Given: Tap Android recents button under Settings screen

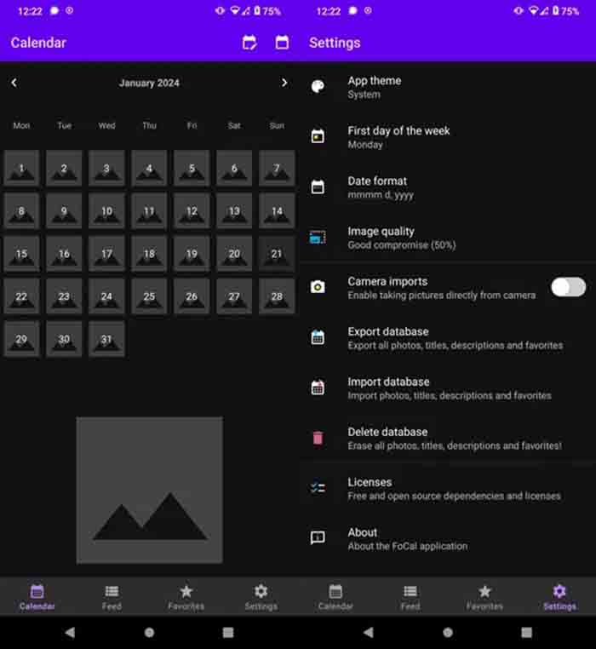Looking at the screenshot, I should tap(526, 633).
